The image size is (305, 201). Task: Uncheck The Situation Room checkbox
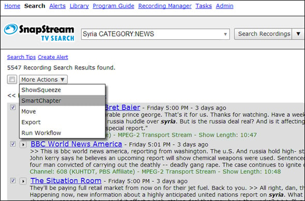point(13,180)
